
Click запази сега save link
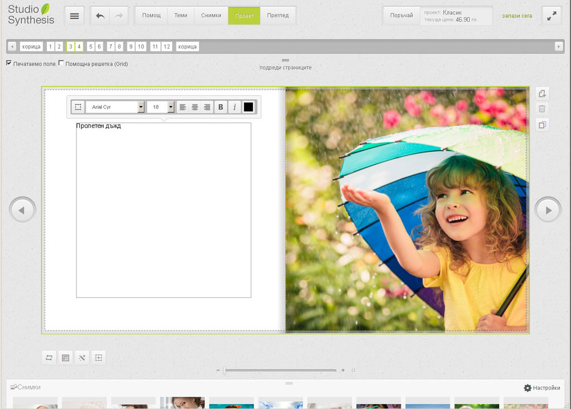click(516, 16)
